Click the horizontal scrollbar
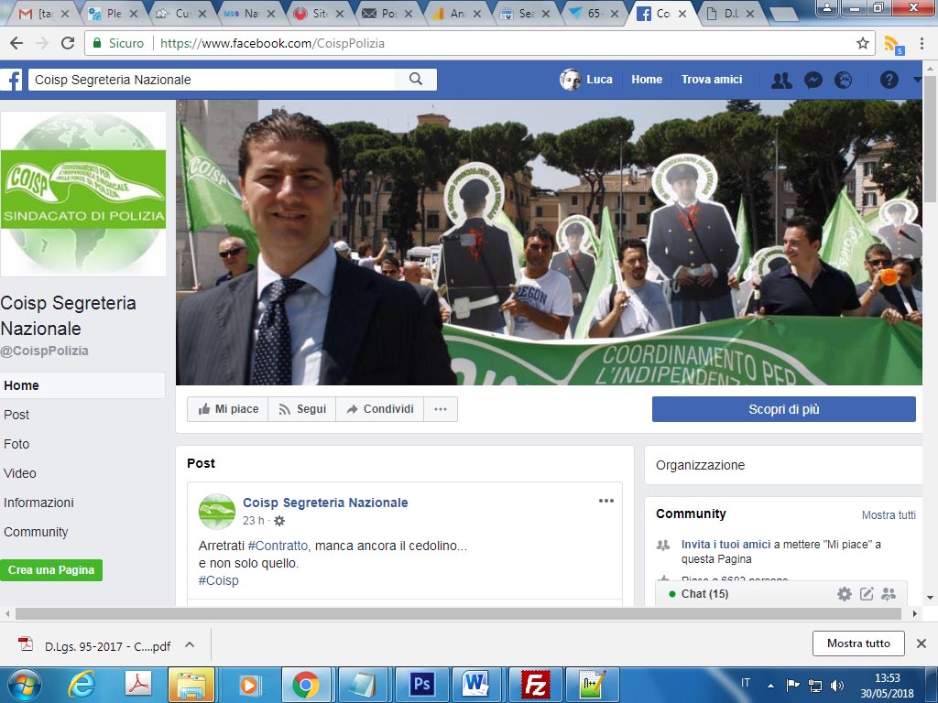 (458, 613)
